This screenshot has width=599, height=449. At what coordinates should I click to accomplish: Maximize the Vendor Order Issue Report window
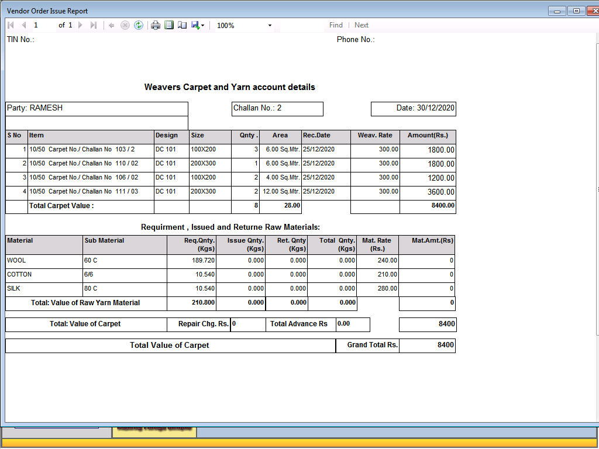tap(576, 11)
